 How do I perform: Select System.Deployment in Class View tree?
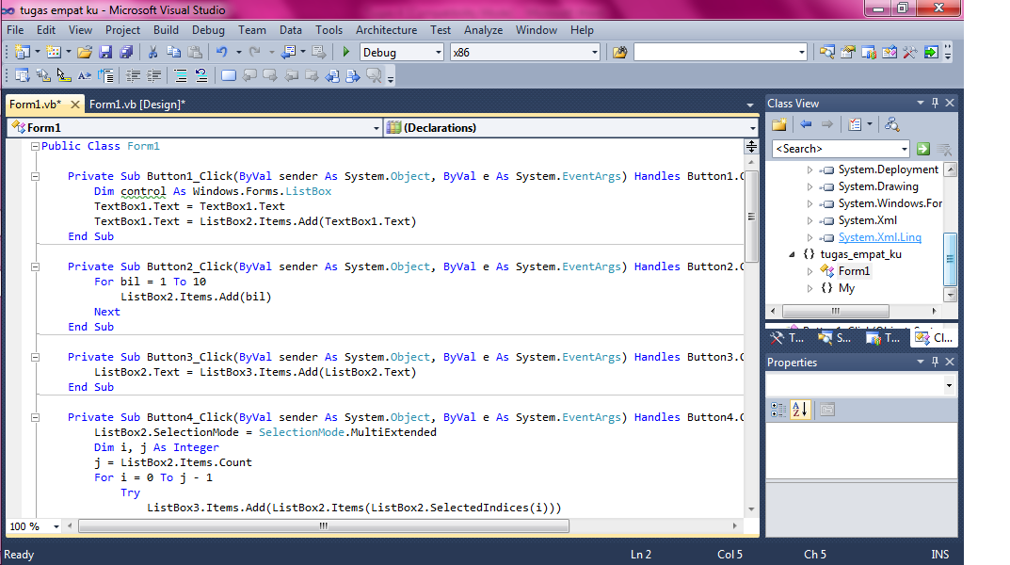888,169
